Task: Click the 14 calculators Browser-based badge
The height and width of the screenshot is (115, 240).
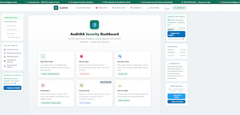Action: click(51, 103)
